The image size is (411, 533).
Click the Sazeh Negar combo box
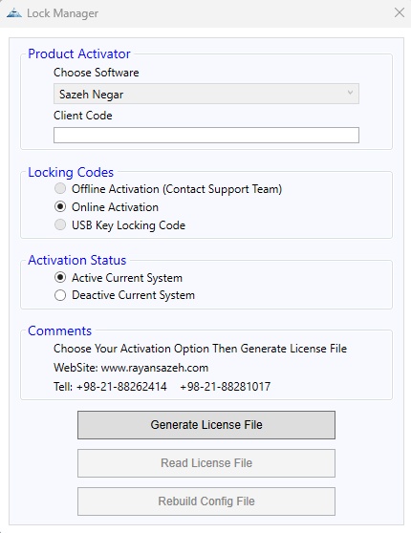coord(206,94)
